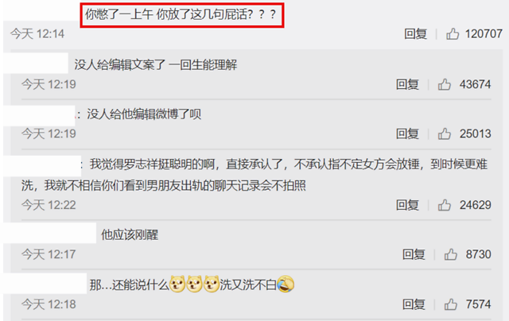Reply to 没人给他编辑微博了呗 comment
This screenshot has height=321, width=509.
click(x=407, y=133)
